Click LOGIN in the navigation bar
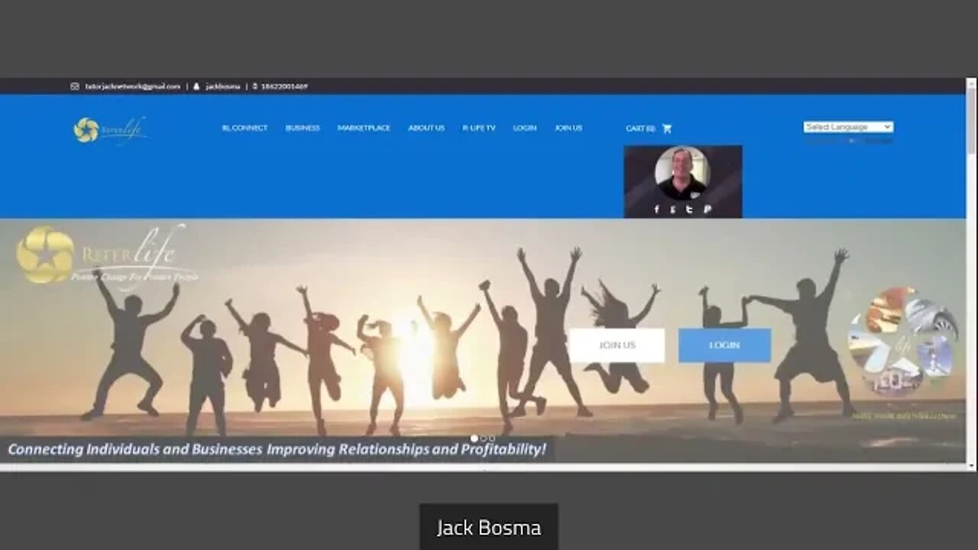Screen dimensions: 978x550 (x=525, y=128)
